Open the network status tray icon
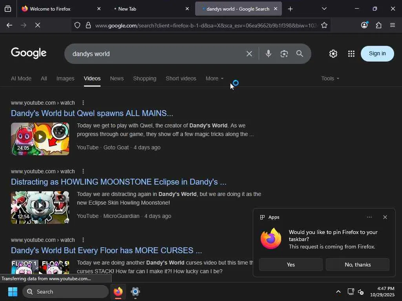Screen dimensions: 402x301 351,292
